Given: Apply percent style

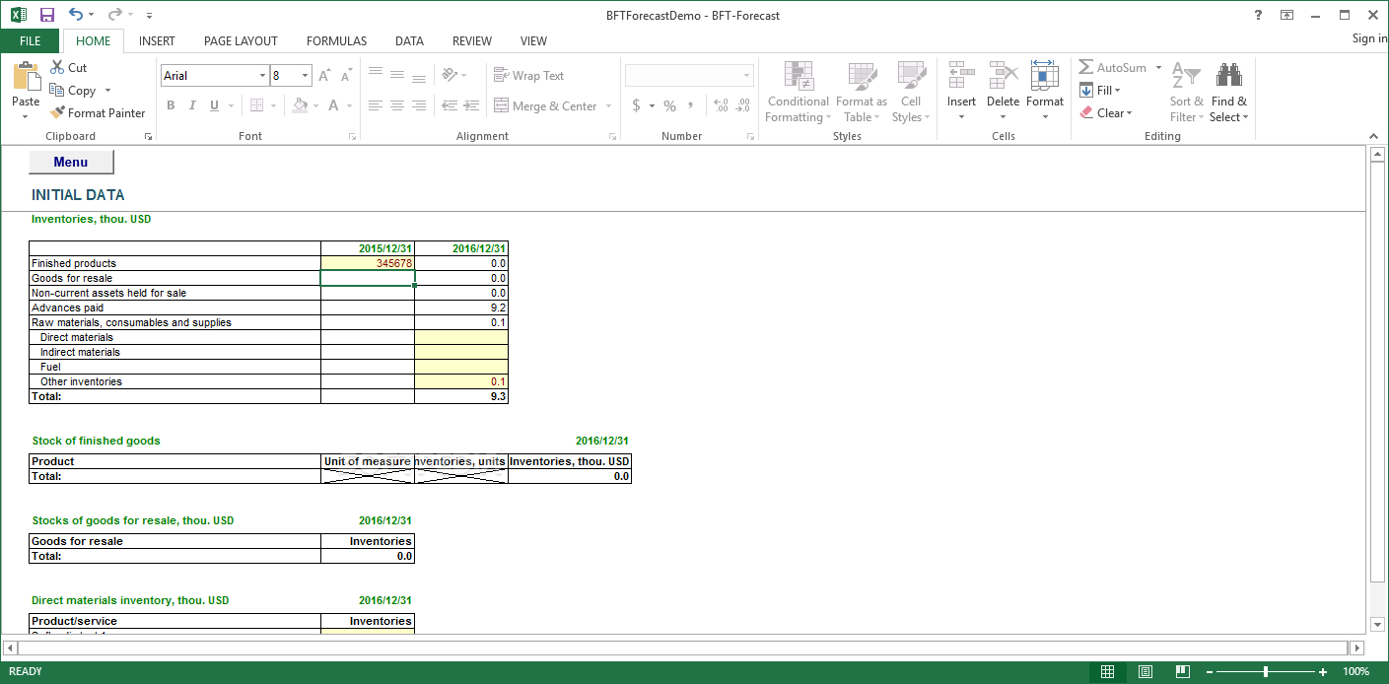Looking at the screenshot, I should 669,105.
